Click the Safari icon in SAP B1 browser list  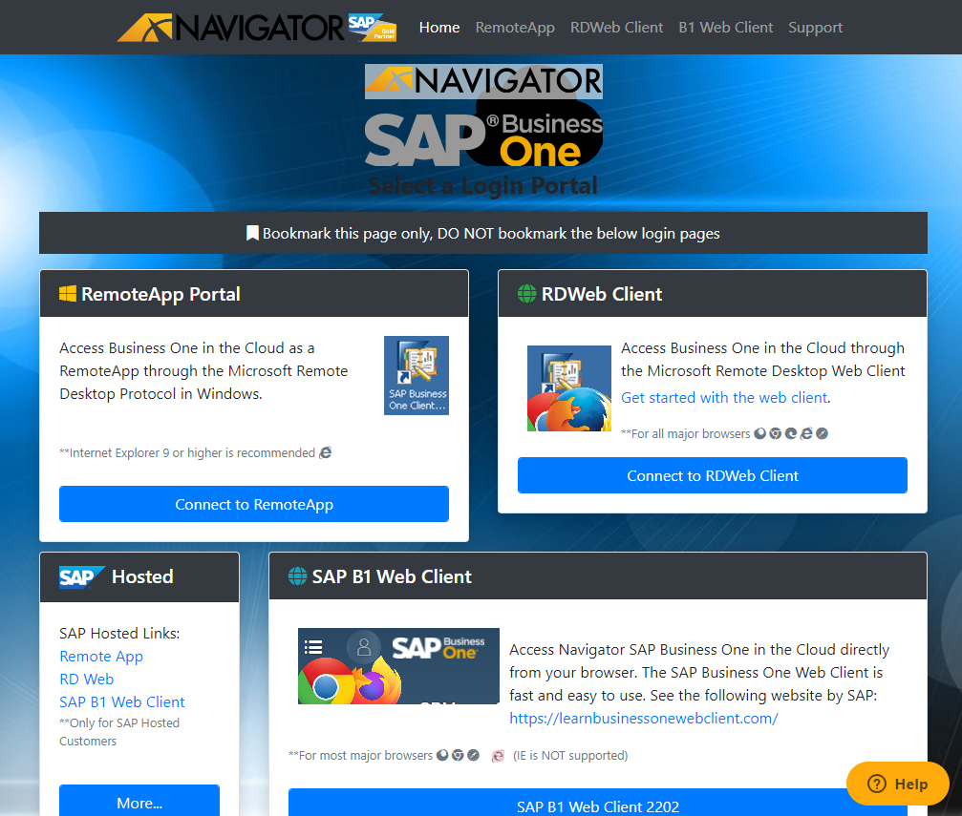pos(473,755)
